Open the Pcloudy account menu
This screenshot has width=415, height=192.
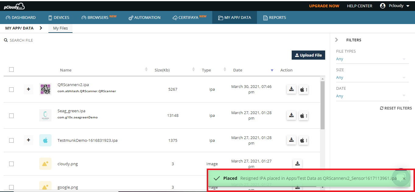coord(395,6)
